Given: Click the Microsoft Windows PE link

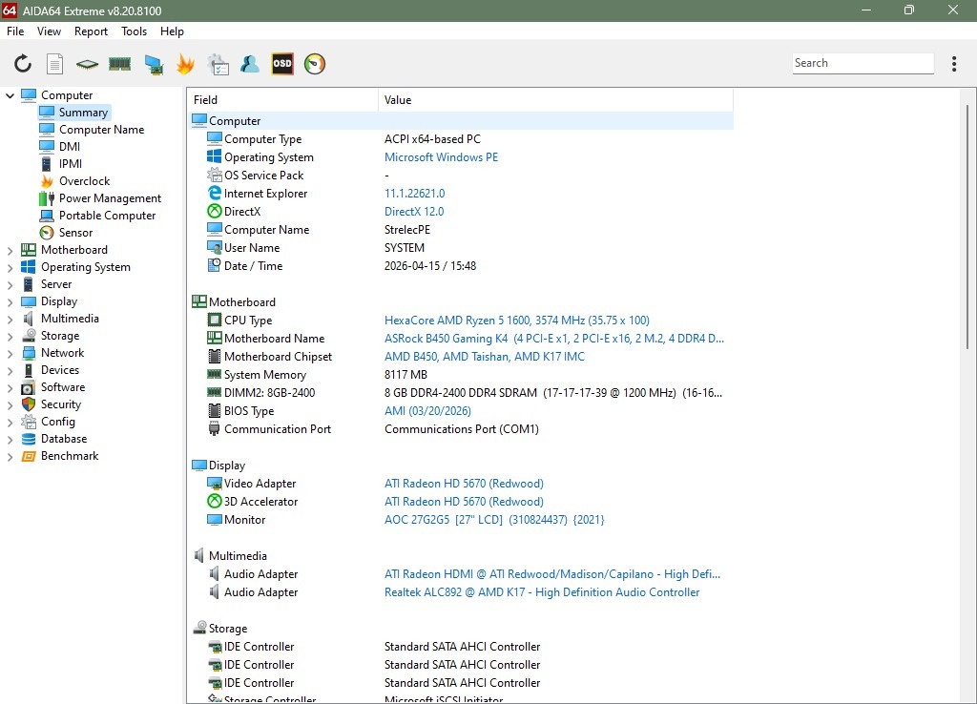Looking at the screenshot, I should (x=441, y=157).
